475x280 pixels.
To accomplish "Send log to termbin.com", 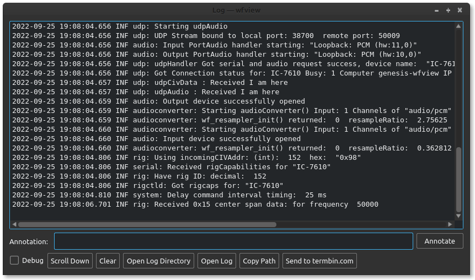I will (x=319, y=261).
